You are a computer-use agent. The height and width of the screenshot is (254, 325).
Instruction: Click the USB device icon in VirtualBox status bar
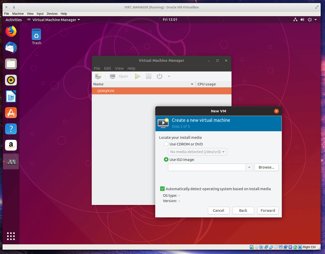[271, 247]
